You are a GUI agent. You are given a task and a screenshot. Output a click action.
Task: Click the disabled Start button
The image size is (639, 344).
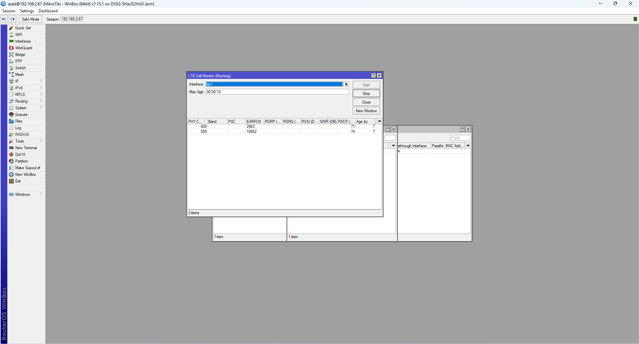click(x=366, y=85)
